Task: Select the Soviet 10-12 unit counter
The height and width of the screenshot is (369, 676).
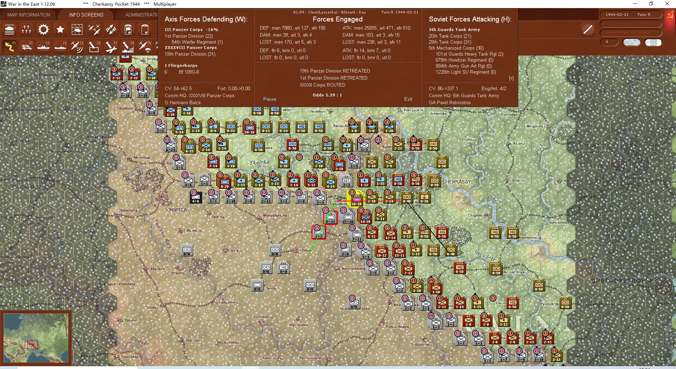Action: [381, 251]
